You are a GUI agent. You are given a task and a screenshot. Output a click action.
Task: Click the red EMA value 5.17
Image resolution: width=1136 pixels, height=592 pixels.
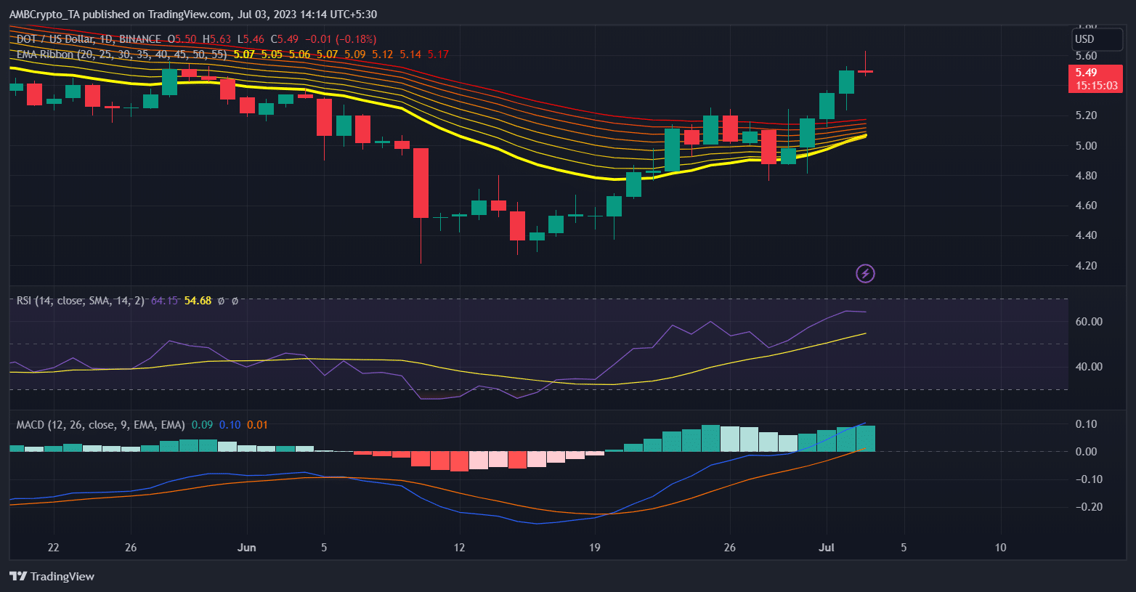click(438, 54)
